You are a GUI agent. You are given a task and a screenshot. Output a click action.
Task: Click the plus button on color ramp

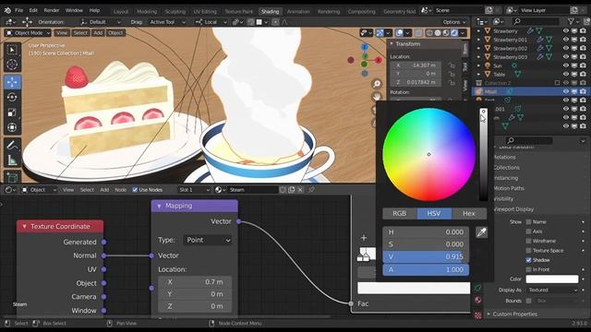[x=364, y=238]
